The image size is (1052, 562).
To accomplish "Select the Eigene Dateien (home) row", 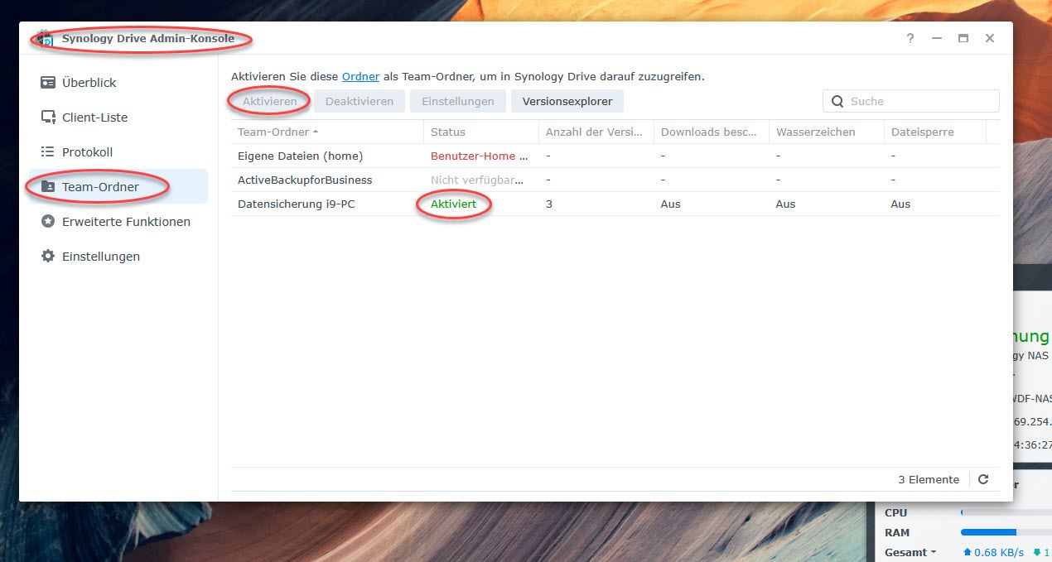I will (x=300, y=156).
